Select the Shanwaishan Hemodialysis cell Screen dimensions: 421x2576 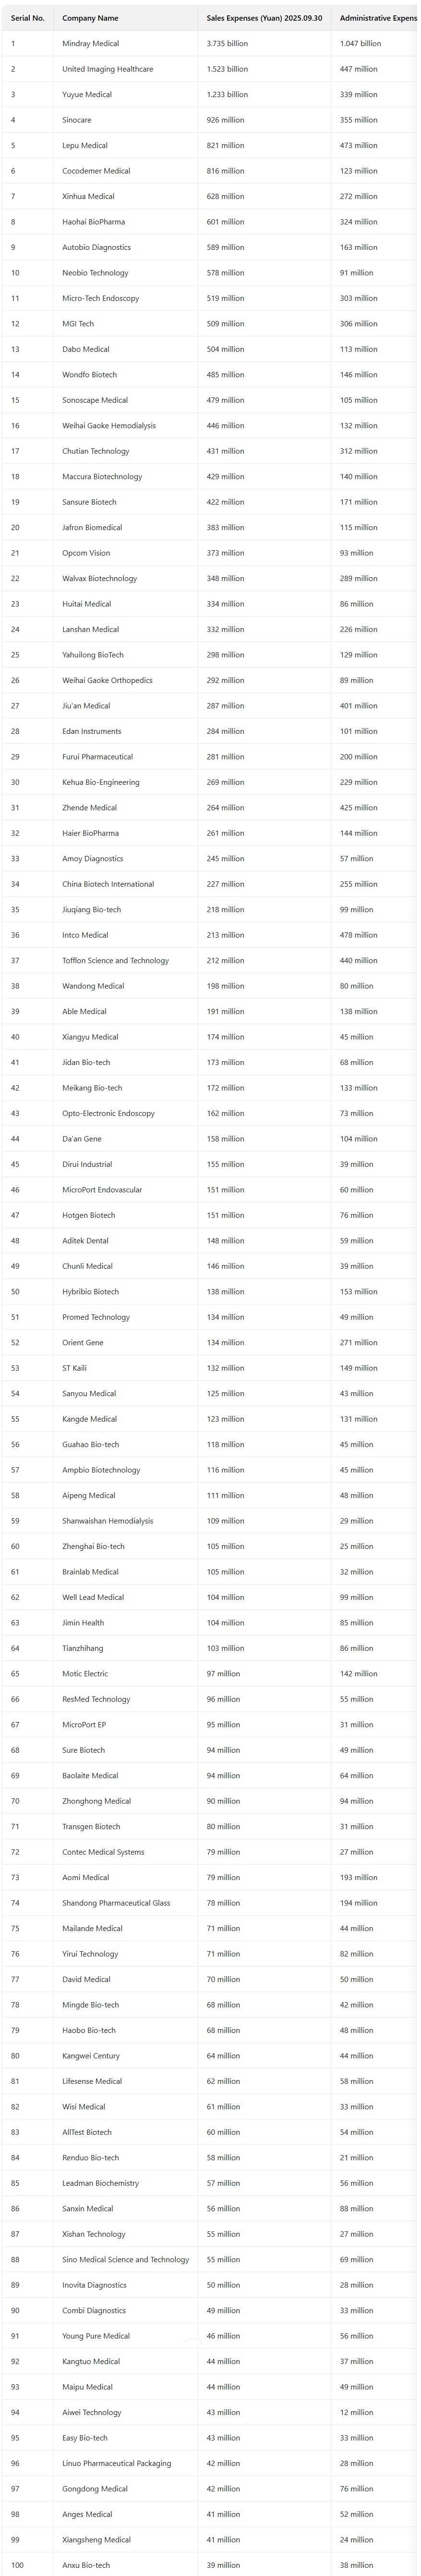click(x=126, y=1521)
